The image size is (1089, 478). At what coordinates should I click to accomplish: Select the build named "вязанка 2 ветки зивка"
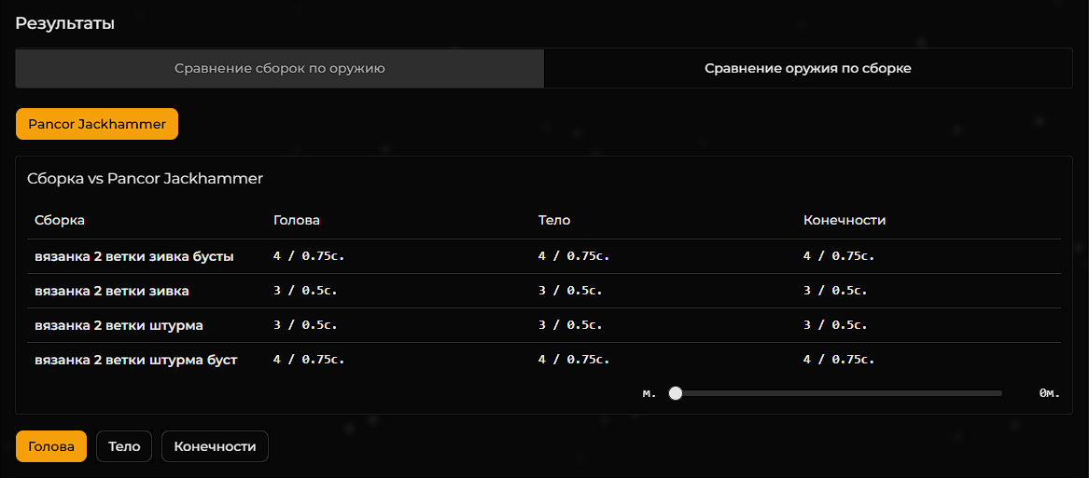pyautogui.click(x=112, y=291)
